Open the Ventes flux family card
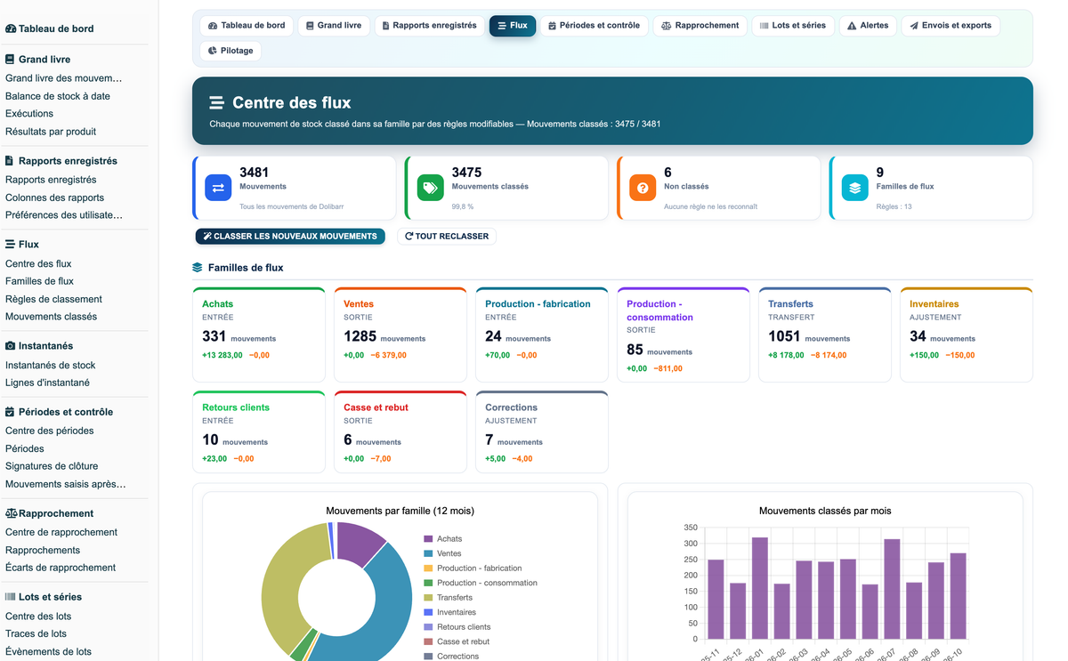 click(x=400, y=335)
